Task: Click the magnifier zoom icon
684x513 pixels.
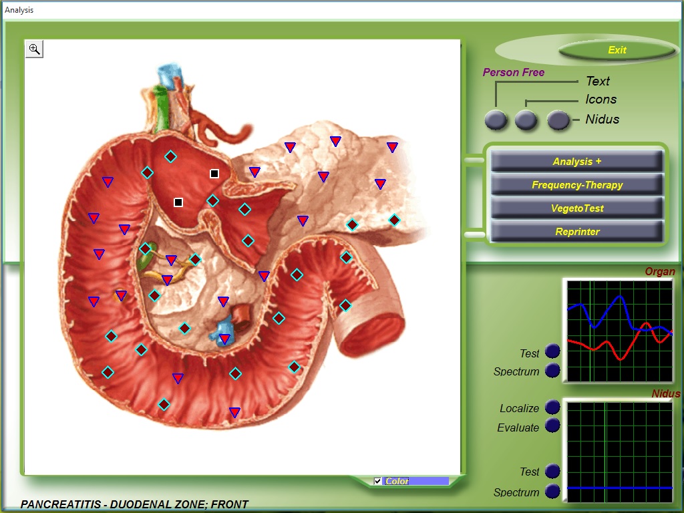Action: pos(34,49)
